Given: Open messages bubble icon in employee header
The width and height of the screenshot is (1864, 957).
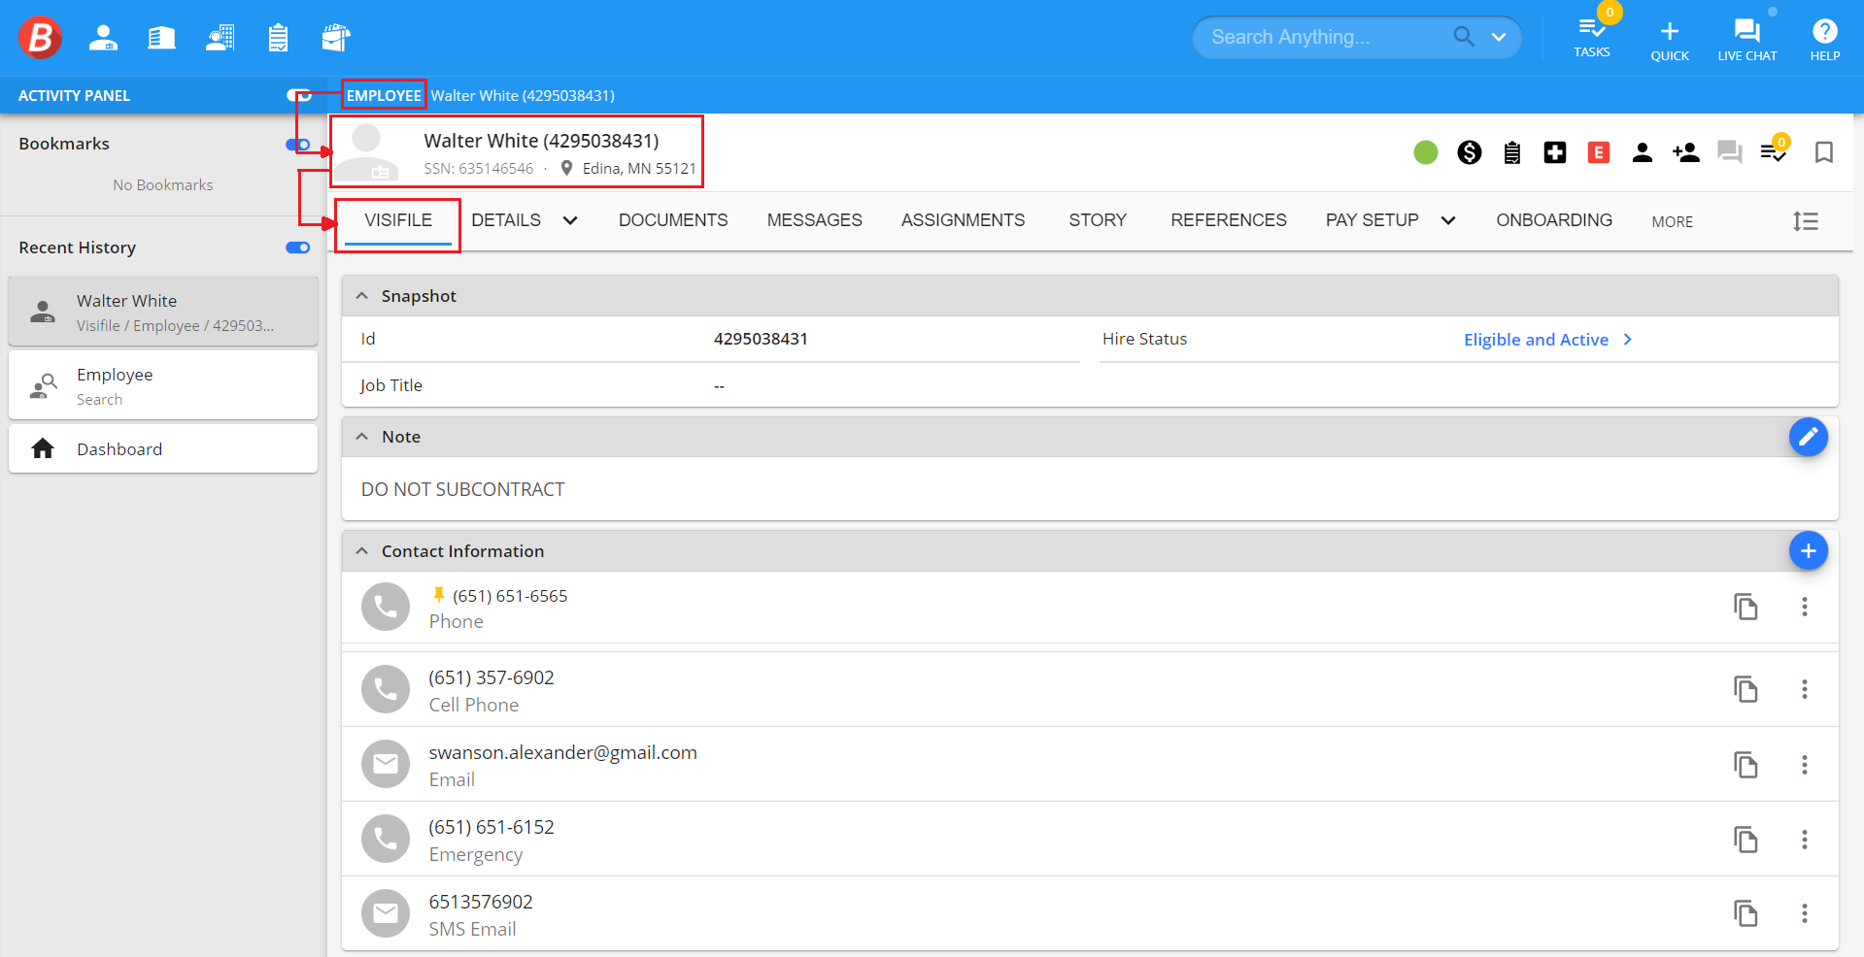Looking at the screenshot, I should (x=1730, y=152).
